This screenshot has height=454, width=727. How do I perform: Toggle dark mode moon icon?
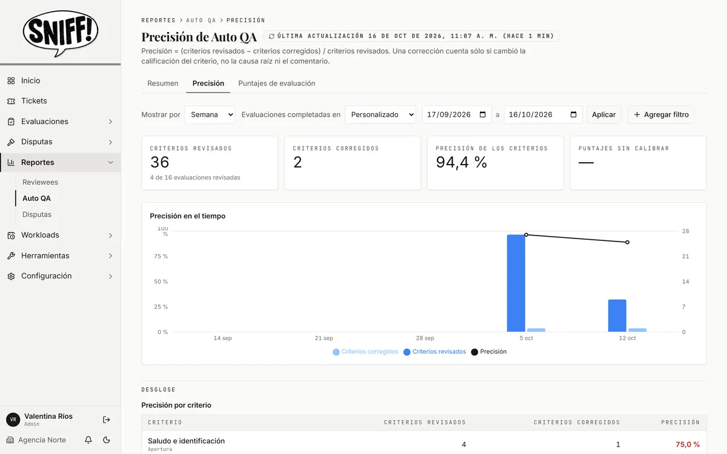tap(107, 440)
